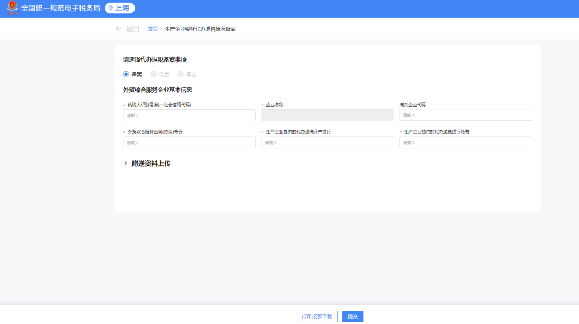Click the 打印报表下载 button

pyautogui.click(x=316, y=316)
